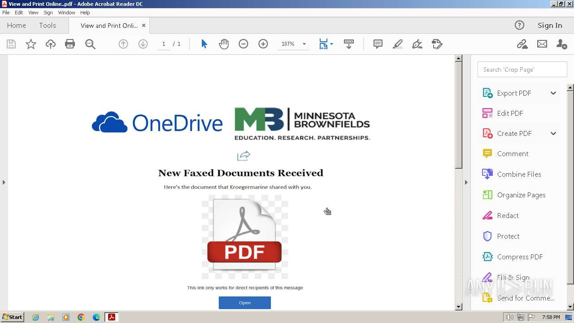
Task: Click the fit page width icon
Action: coord(323,44)
